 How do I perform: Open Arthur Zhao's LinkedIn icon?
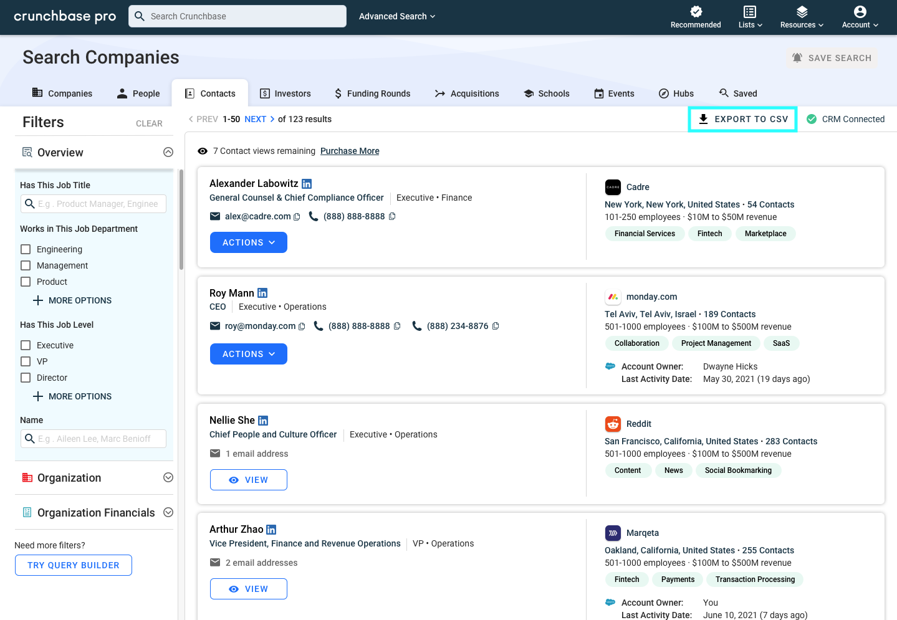271,530
